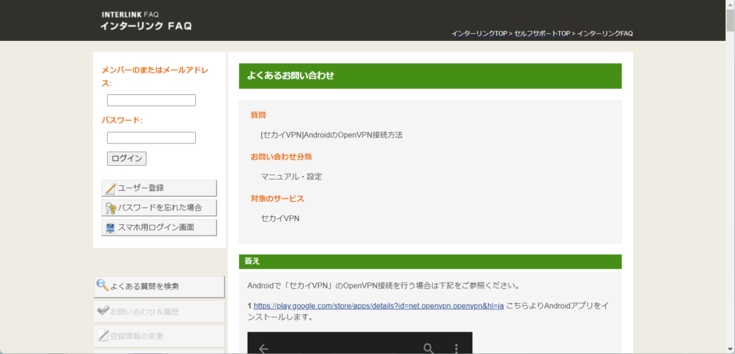Click the back arrow in the embedded phone screenshot
The height and width of the screenshot is (354, 735).
(x=263, y=348)
